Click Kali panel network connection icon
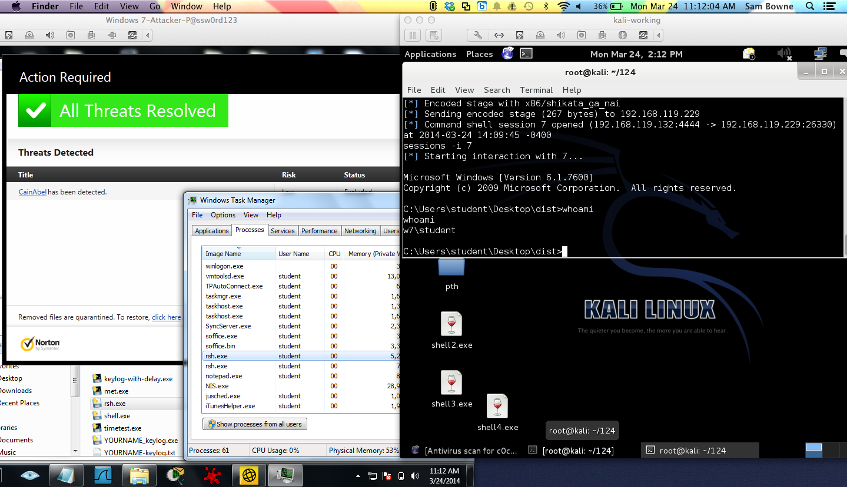The height and width of the screenshot is (487, 847). point(820,53)
